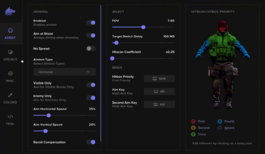
Task: Select the blue Fourth priority swatch
Action: (220, 121)
